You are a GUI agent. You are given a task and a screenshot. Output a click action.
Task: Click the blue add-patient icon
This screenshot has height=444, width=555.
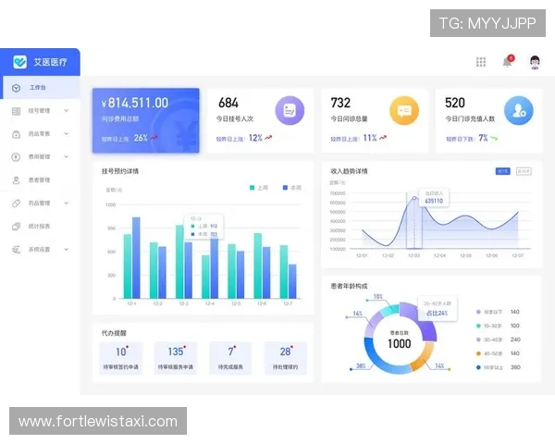point(518,110)
